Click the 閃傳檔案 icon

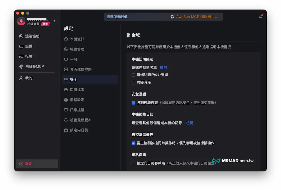66,90
